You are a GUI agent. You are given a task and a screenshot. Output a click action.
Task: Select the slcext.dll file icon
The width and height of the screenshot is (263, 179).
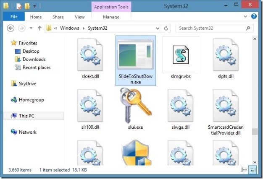point(90,54)
